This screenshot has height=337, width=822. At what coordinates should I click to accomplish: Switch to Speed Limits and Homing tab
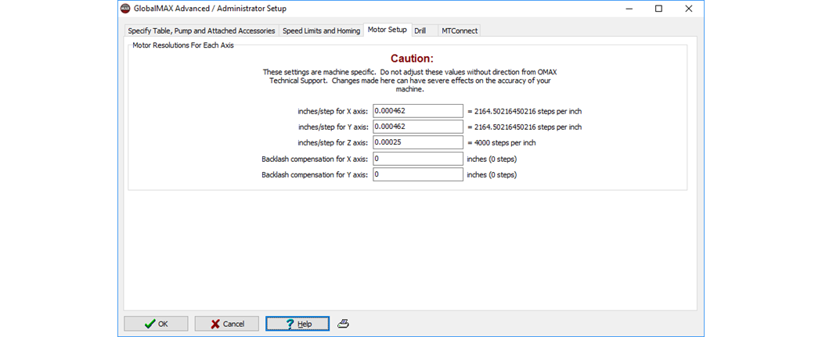coord(321,30)
